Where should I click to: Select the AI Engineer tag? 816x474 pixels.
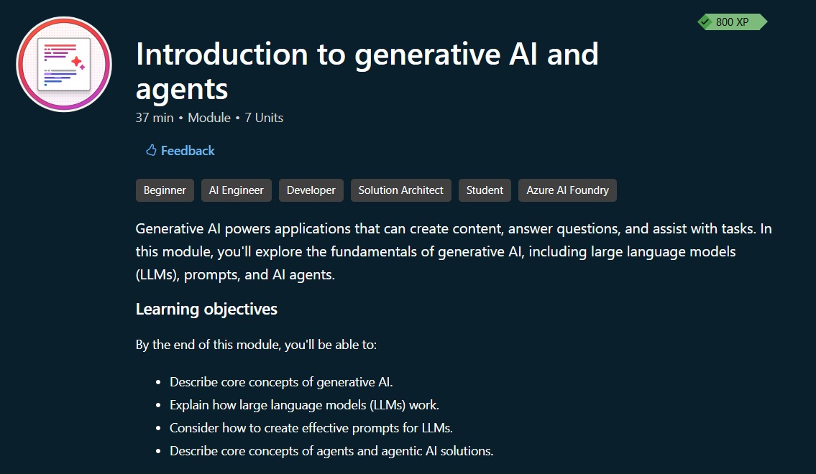coord(237,190)
